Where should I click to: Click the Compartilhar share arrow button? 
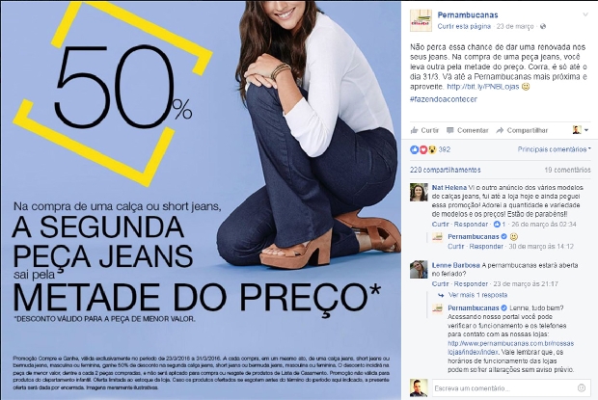(x=522, y=130)
